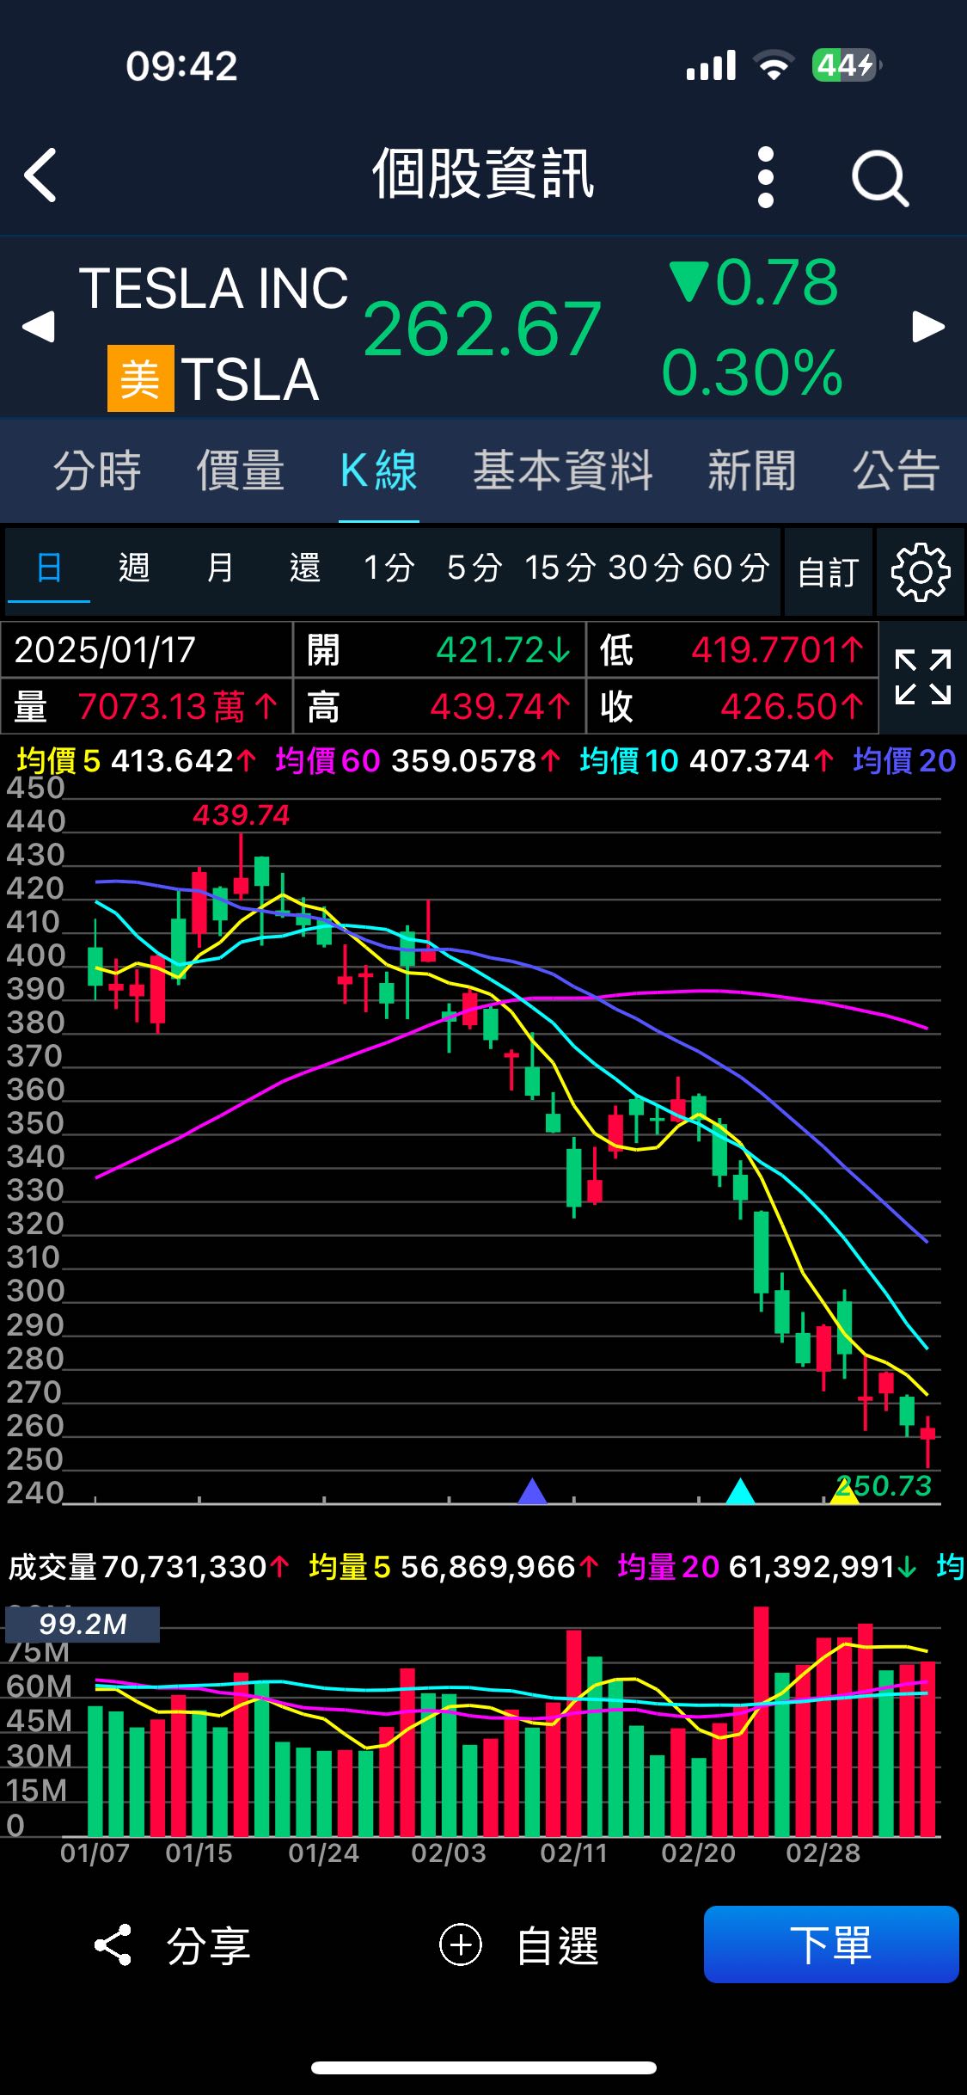Image resolution: width=967 pixels, height=2095 pixels.
Task: Switch to weekly 週 chart period
Action: tap(134, 568)
